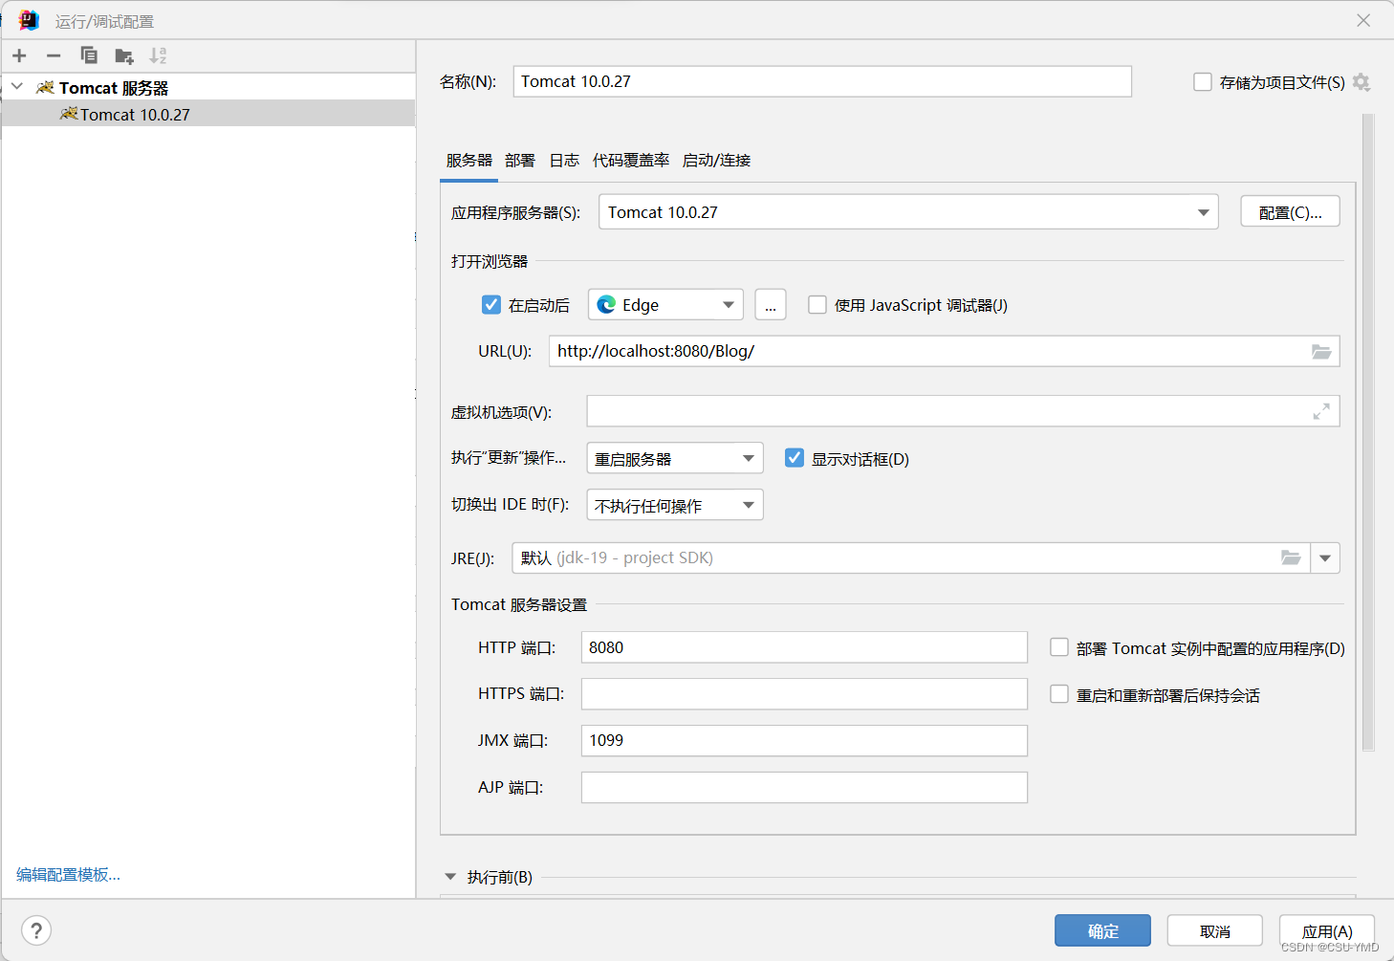Open the 编辑配置模板... link
This screenshot has width=1394, height=961.
(68, 874)
